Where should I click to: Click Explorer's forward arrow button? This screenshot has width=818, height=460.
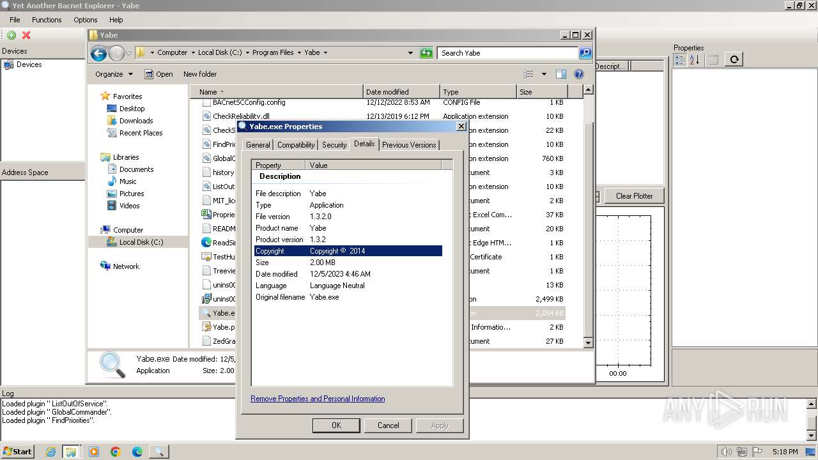tap(116, 53)
